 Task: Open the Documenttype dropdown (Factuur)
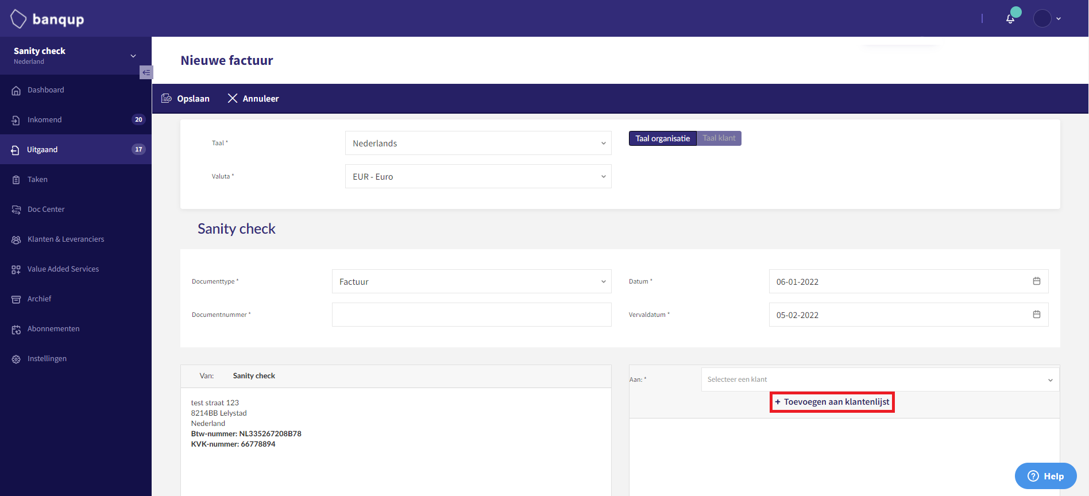(x=472, y=281)
